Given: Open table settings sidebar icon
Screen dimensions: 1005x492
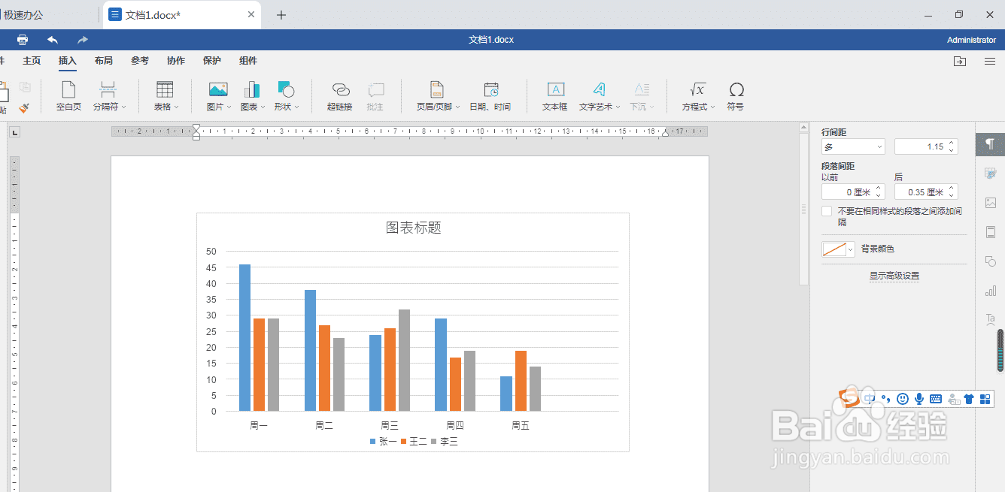Looking at the screenshot, I should click(990, 173).
